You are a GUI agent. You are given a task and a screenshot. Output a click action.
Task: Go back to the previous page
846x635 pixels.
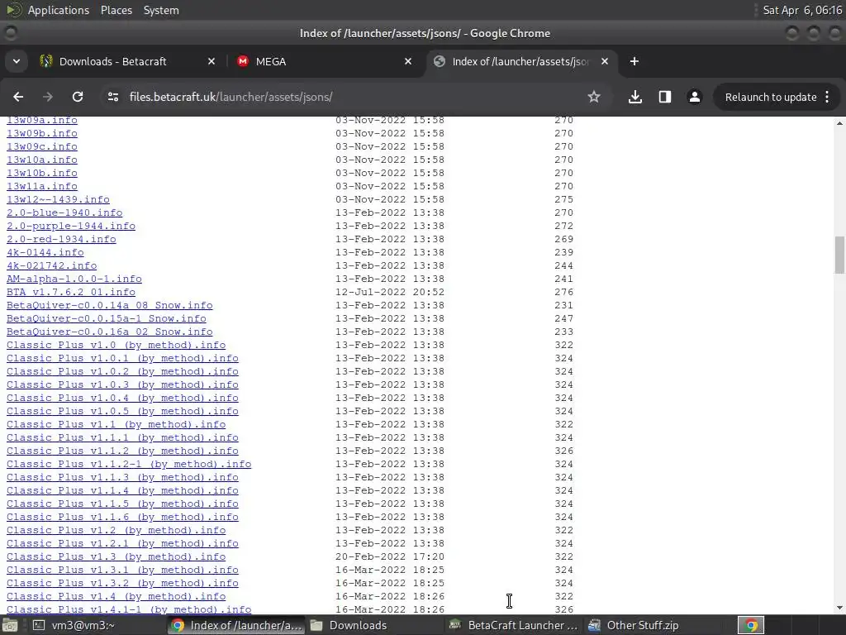coord(18,97)
